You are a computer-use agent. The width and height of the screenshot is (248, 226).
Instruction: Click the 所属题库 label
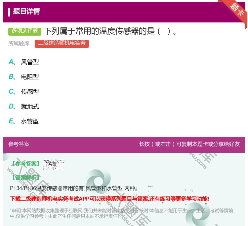(x=21, y=44)
